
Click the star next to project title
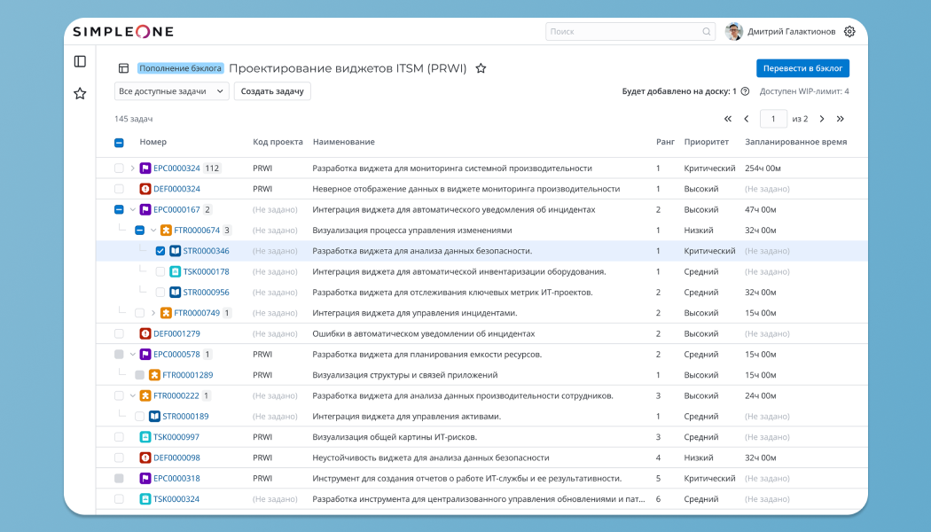tap(481, 68)
